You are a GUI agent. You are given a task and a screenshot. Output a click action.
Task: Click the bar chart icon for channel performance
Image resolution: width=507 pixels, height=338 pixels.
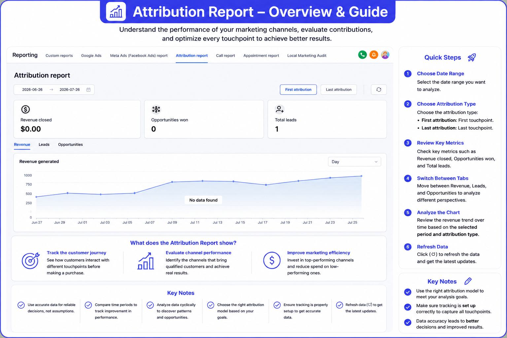pyautogui.click(x=146, y=261)
